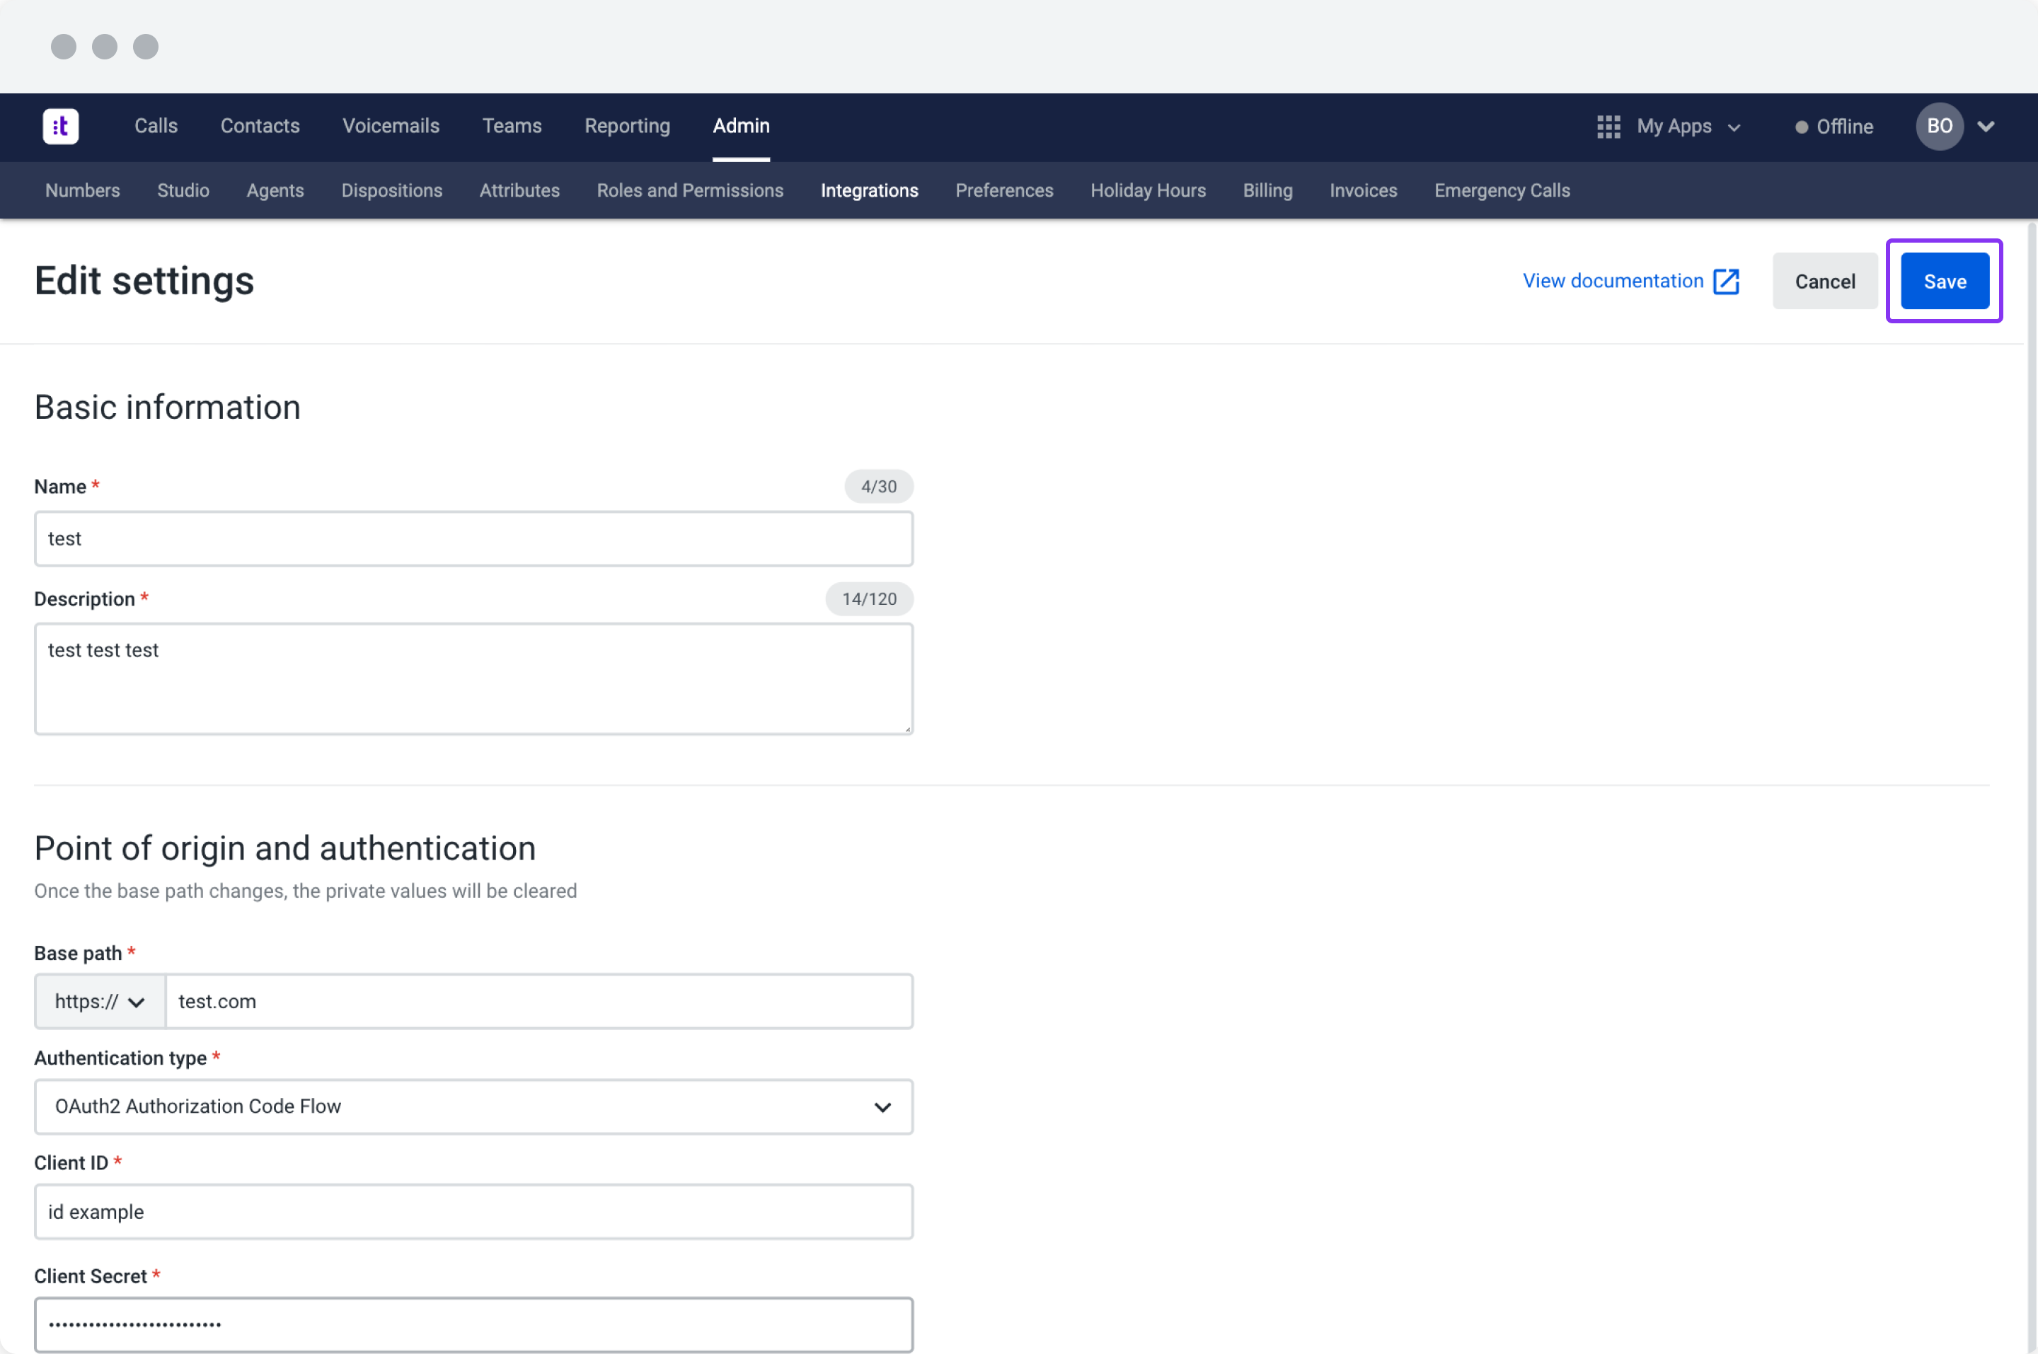Click the 4/30 character counter badge
The image size is (2038, 1354).
click(878, 486)
